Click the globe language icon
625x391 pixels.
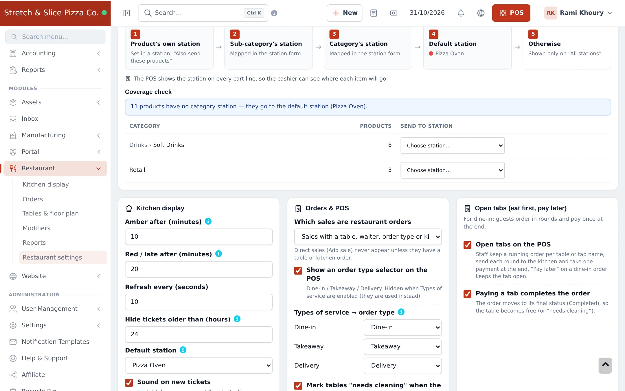481,13
